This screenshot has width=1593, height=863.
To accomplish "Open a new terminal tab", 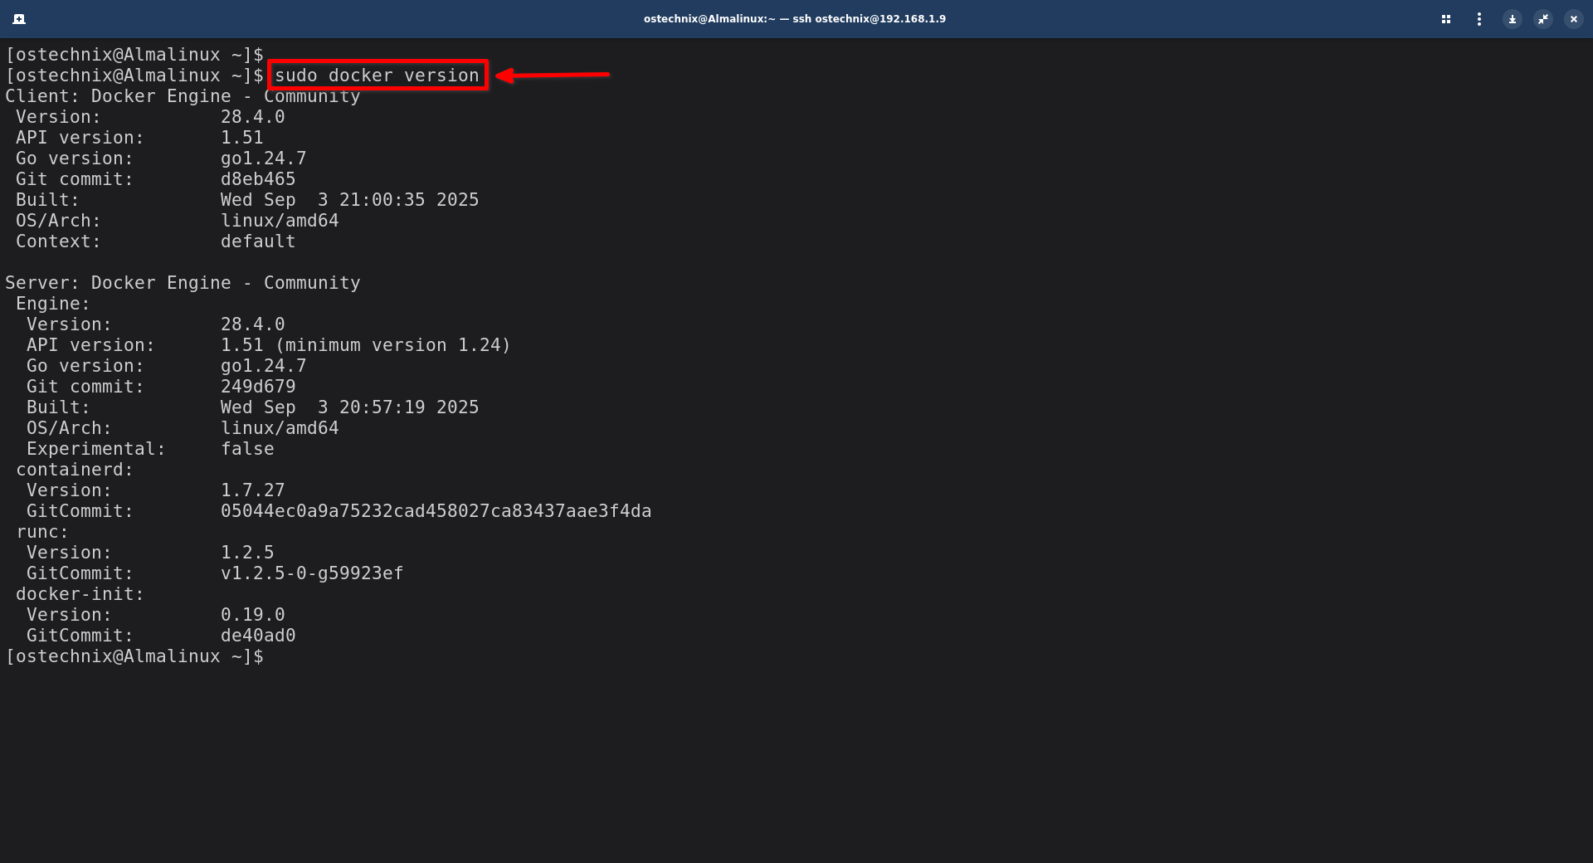I will tap(19, 18).
